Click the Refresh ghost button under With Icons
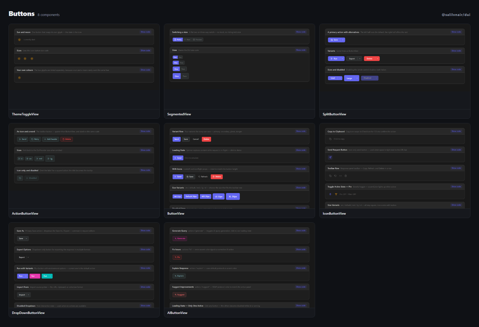Image resolution: width=479 pixels, height=327 pixels. point(203,177)
